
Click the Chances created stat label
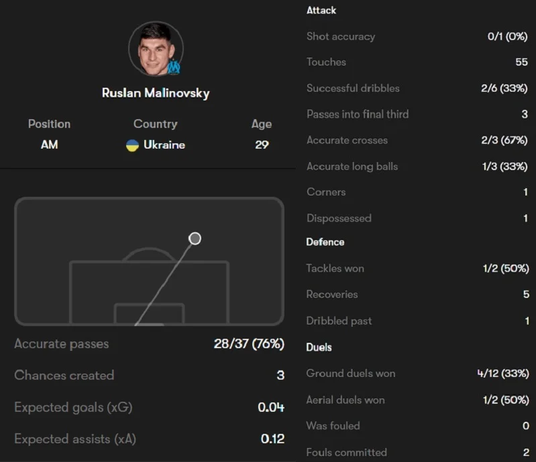click(x=64, y=376)
